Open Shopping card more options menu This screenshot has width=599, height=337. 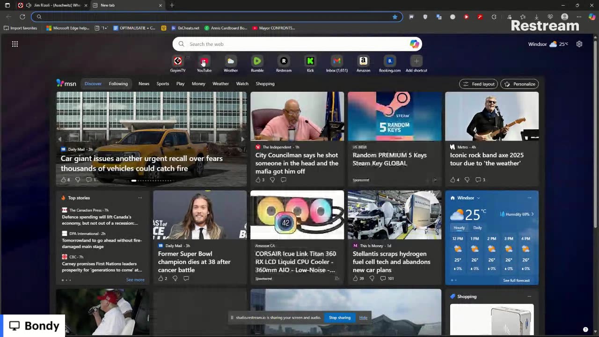point(529,297)
